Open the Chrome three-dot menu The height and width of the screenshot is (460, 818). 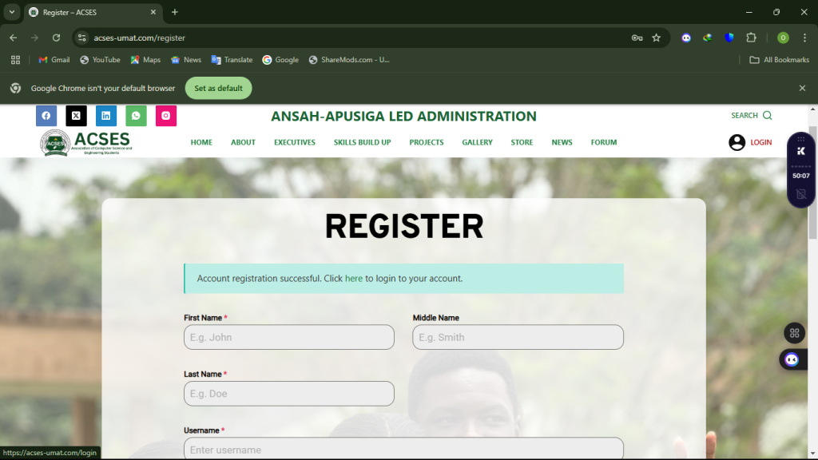(805, 38)
